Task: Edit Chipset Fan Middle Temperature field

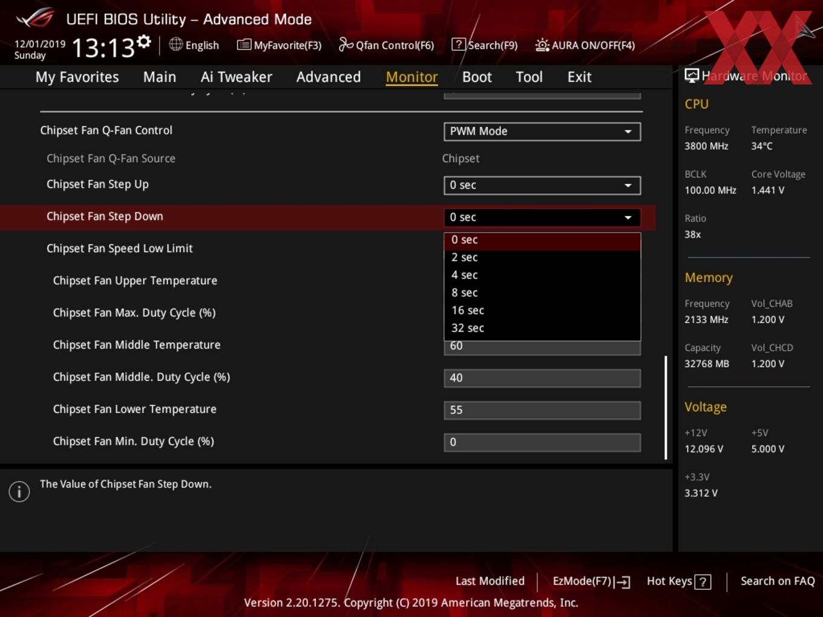Action: (x=542, y=348)
